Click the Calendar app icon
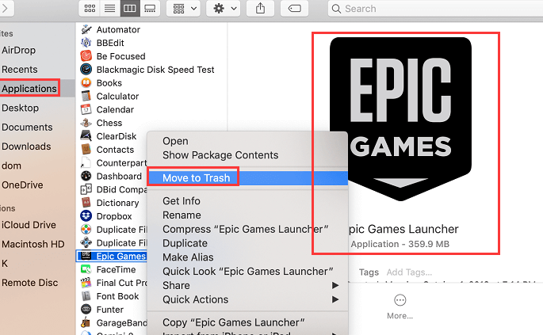 tap(86, 109)
